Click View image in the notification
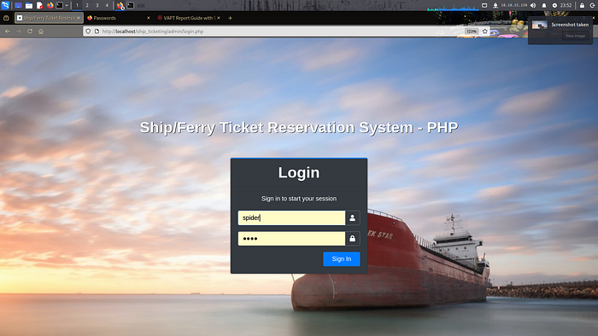This screenshot has width=598, height=336. (x=575, y=36)
